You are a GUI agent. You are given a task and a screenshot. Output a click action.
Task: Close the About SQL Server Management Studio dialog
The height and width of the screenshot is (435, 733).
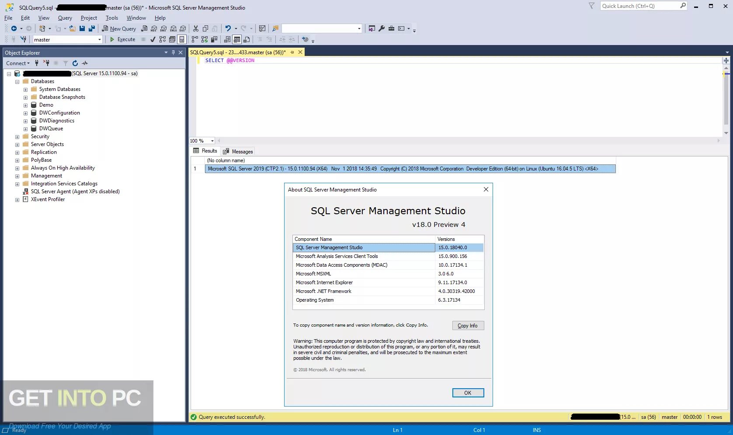486,189
